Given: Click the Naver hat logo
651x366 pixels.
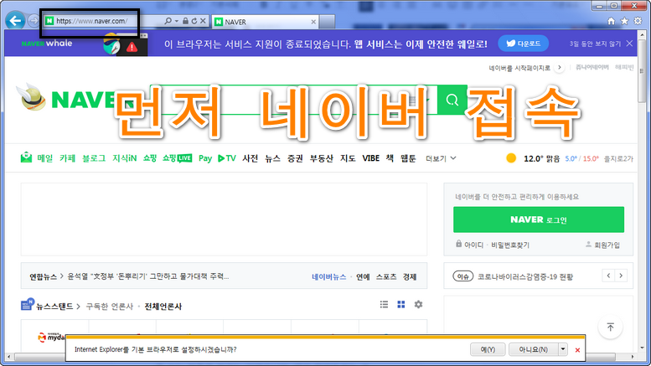Looking at the screenshot, I should (x=31, y=96).
